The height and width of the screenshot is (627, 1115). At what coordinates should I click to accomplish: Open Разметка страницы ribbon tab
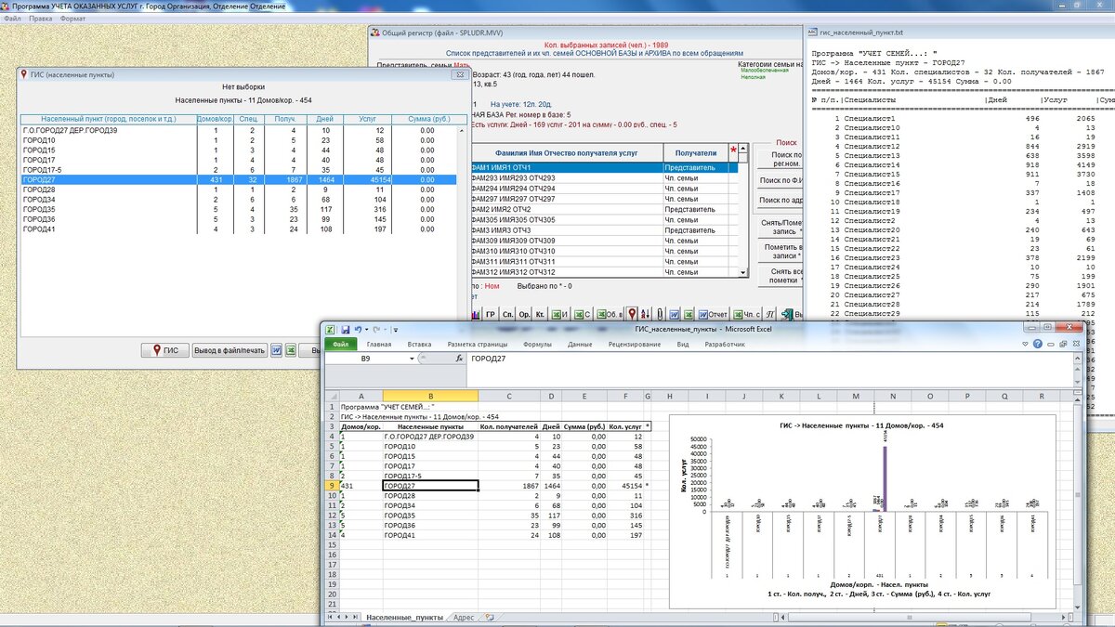tap(477, 345)
